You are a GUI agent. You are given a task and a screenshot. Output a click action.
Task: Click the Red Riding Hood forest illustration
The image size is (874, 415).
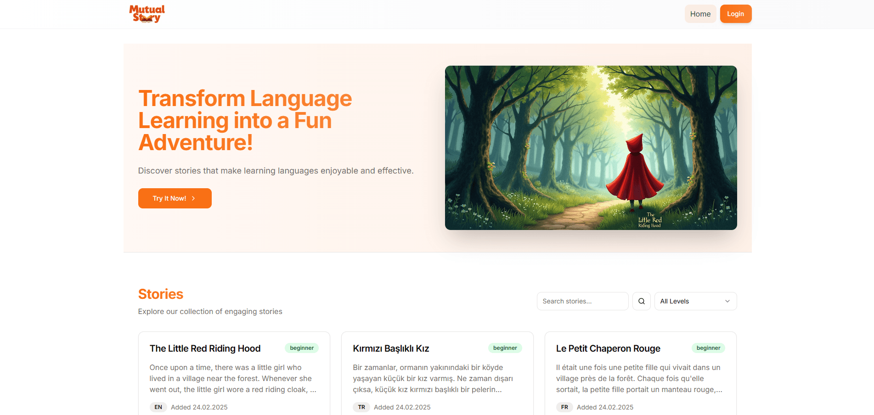tap(591, 147)
